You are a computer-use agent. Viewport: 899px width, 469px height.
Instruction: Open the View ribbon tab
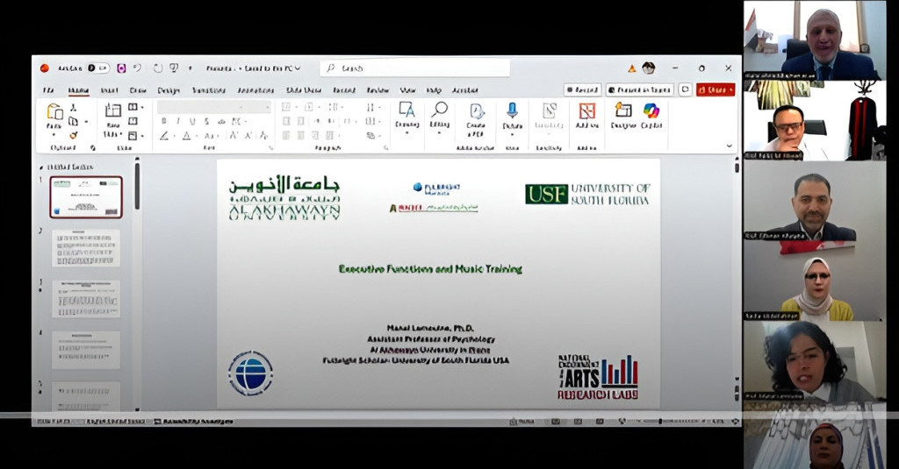point(407,90)
